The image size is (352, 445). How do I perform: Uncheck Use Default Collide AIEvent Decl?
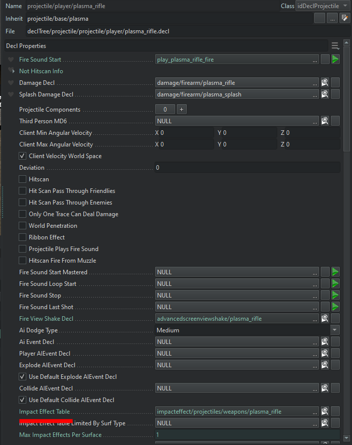(22, 400)
